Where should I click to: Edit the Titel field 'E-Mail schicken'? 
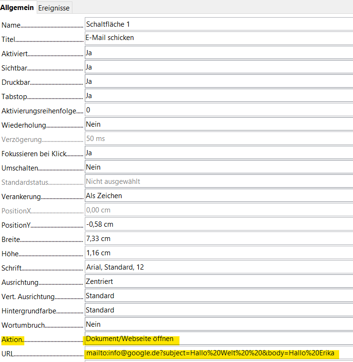click(218, 38)
